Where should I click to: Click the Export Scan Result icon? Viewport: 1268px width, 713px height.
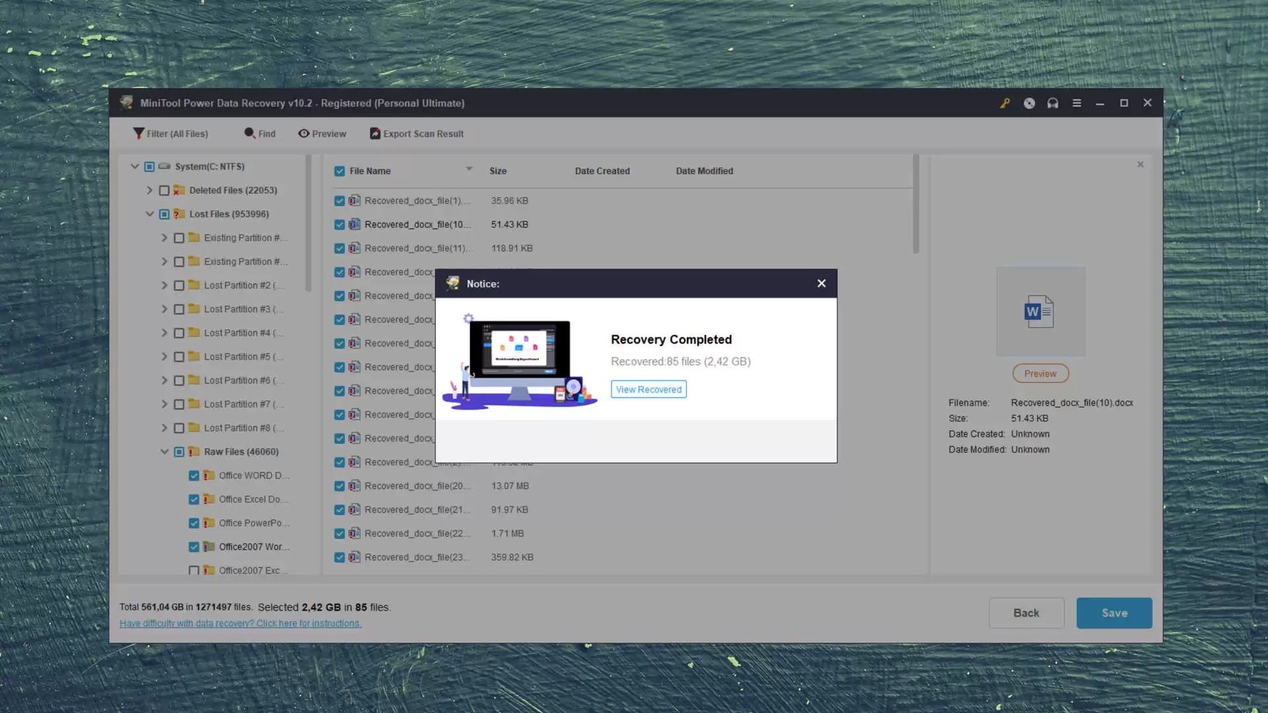[375, 133]
